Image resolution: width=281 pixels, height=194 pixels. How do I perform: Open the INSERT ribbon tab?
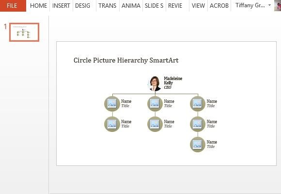click(61, 5)
